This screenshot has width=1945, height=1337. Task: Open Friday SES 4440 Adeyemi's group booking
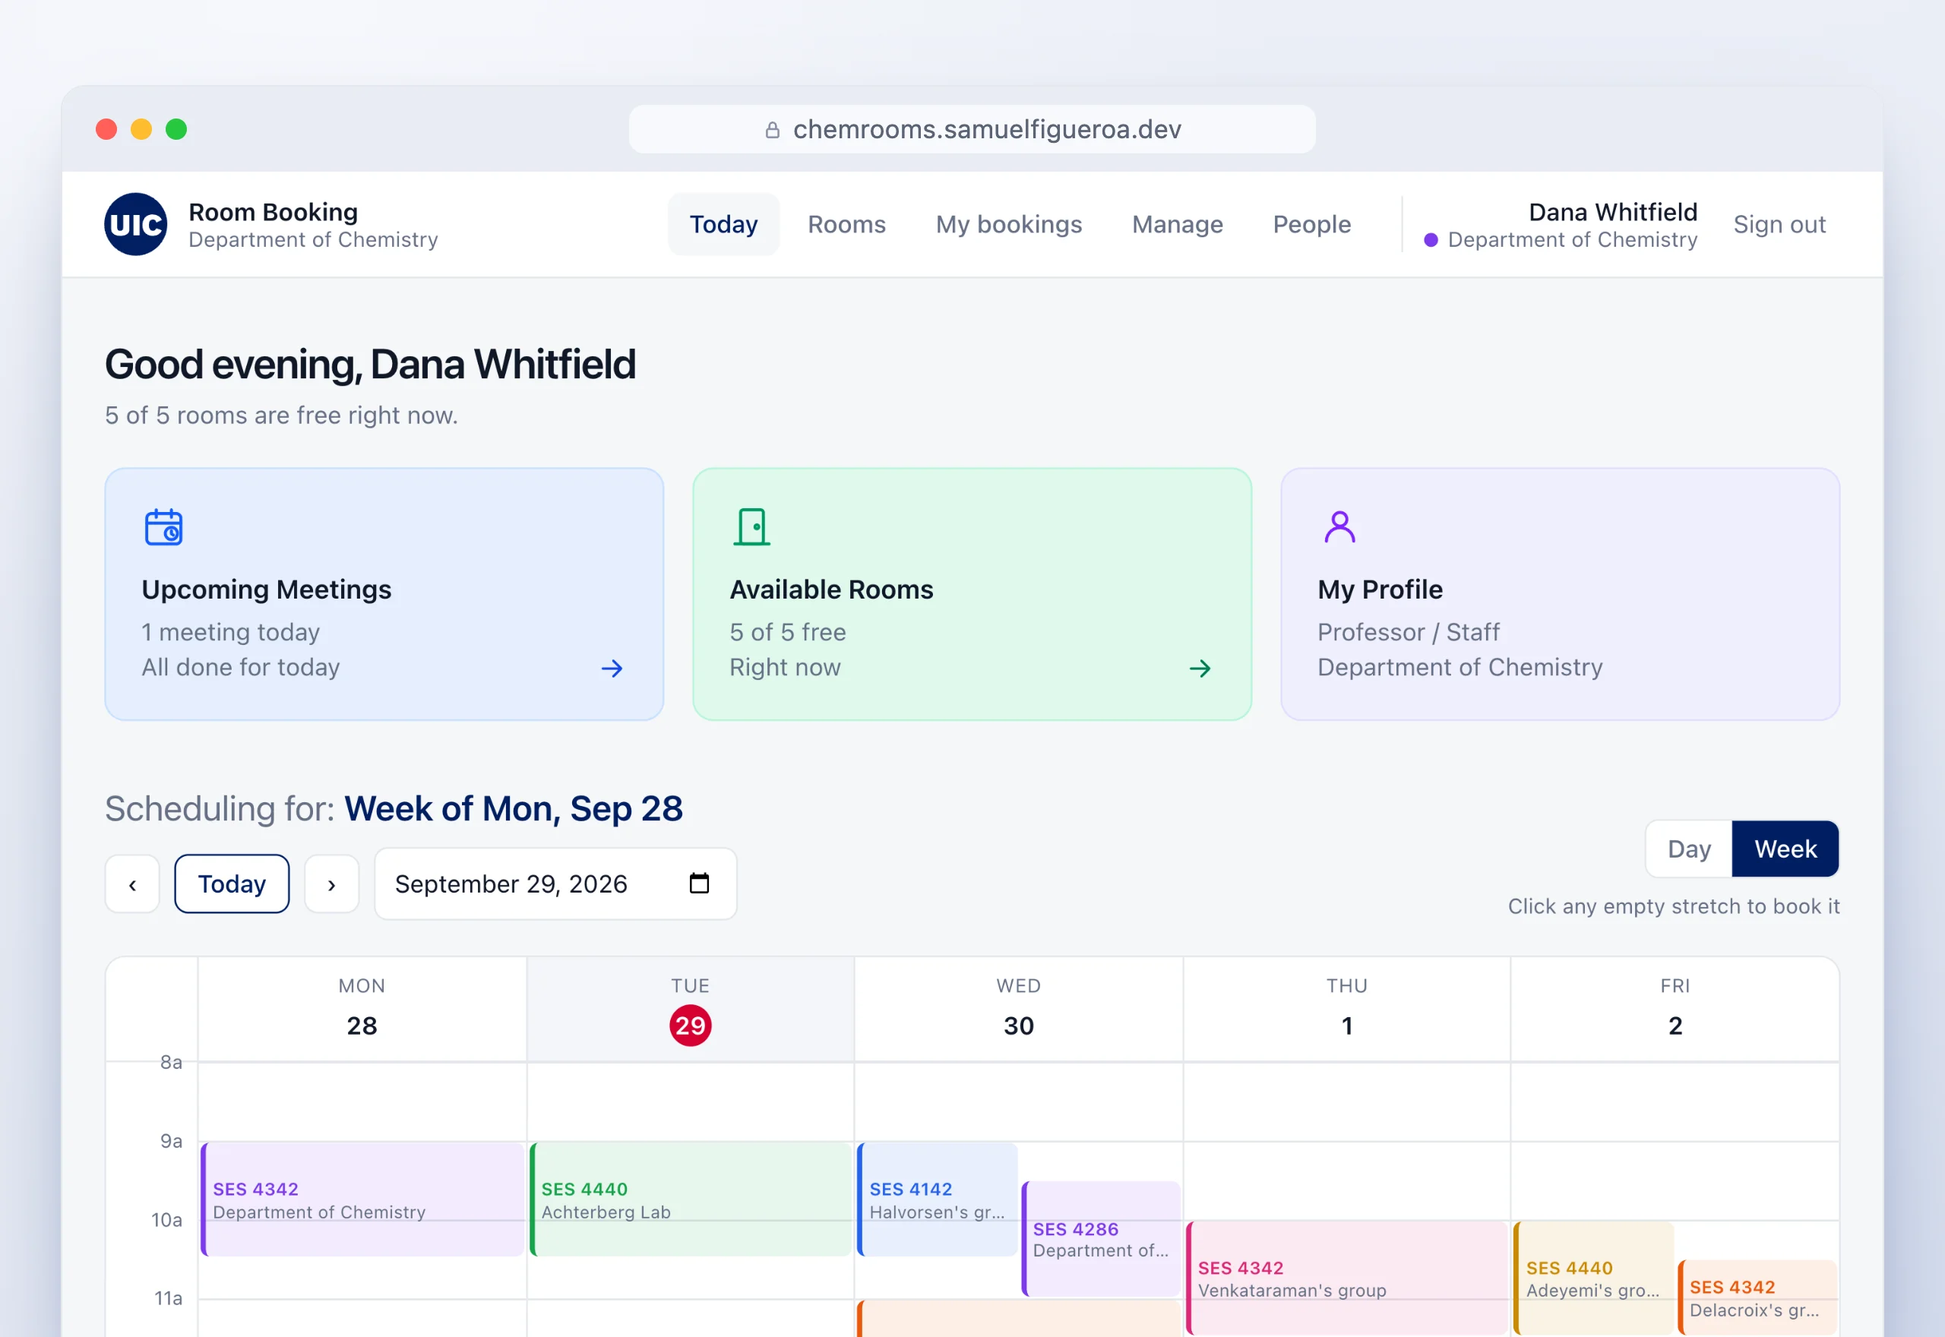(x=1593, y=1279)
